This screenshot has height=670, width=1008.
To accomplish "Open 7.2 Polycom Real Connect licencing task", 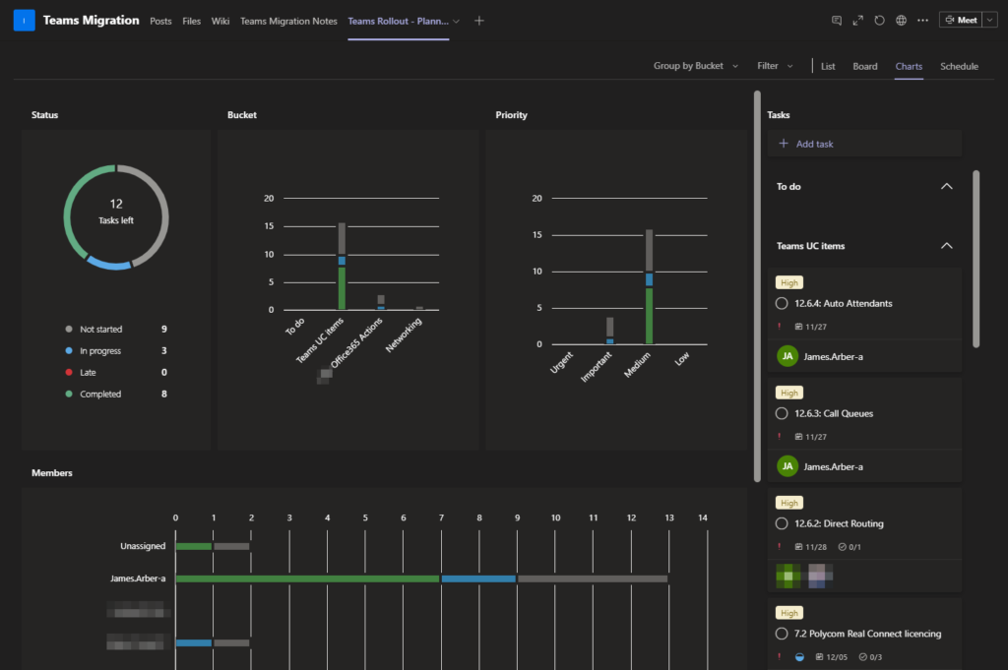I will tap(868, 634).
